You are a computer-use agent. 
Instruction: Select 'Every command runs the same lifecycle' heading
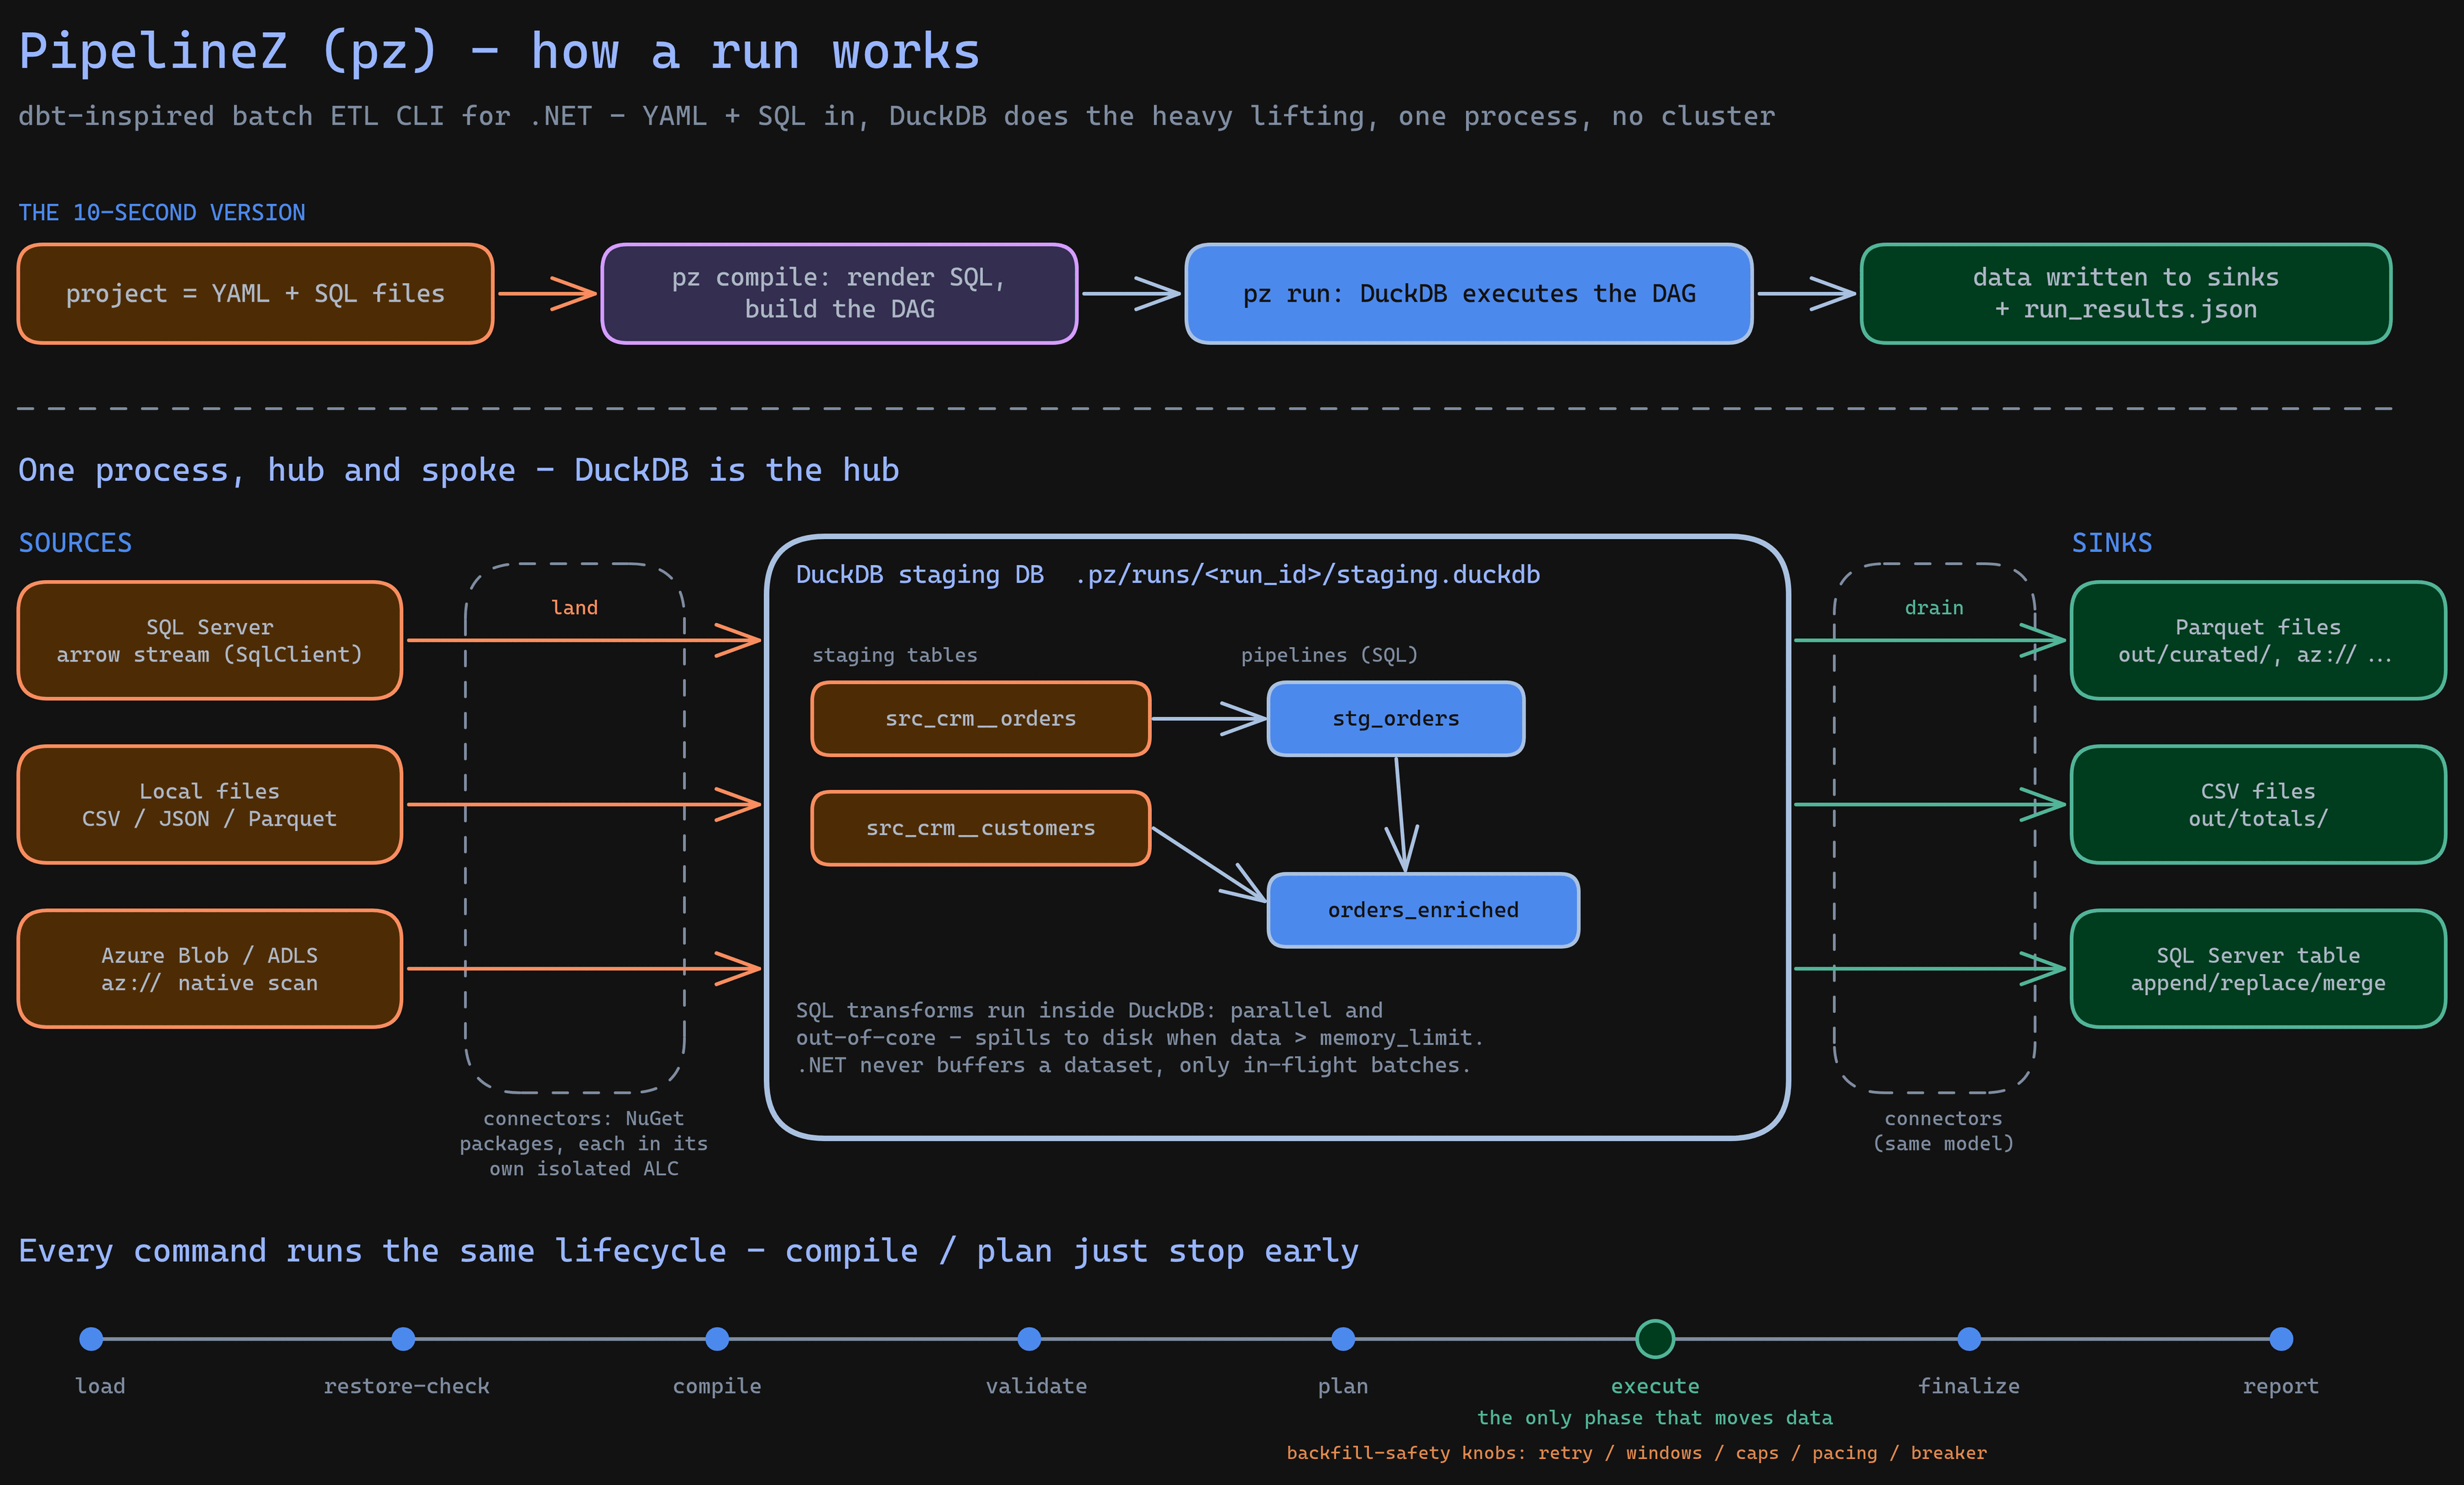688,1251
